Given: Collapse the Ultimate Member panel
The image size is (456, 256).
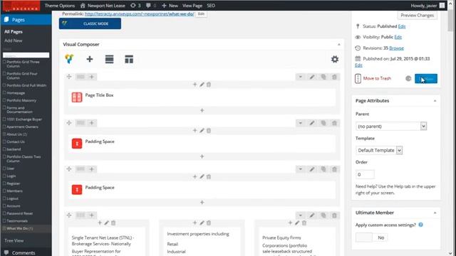Looking at the screenshot, I should [435, 213].
